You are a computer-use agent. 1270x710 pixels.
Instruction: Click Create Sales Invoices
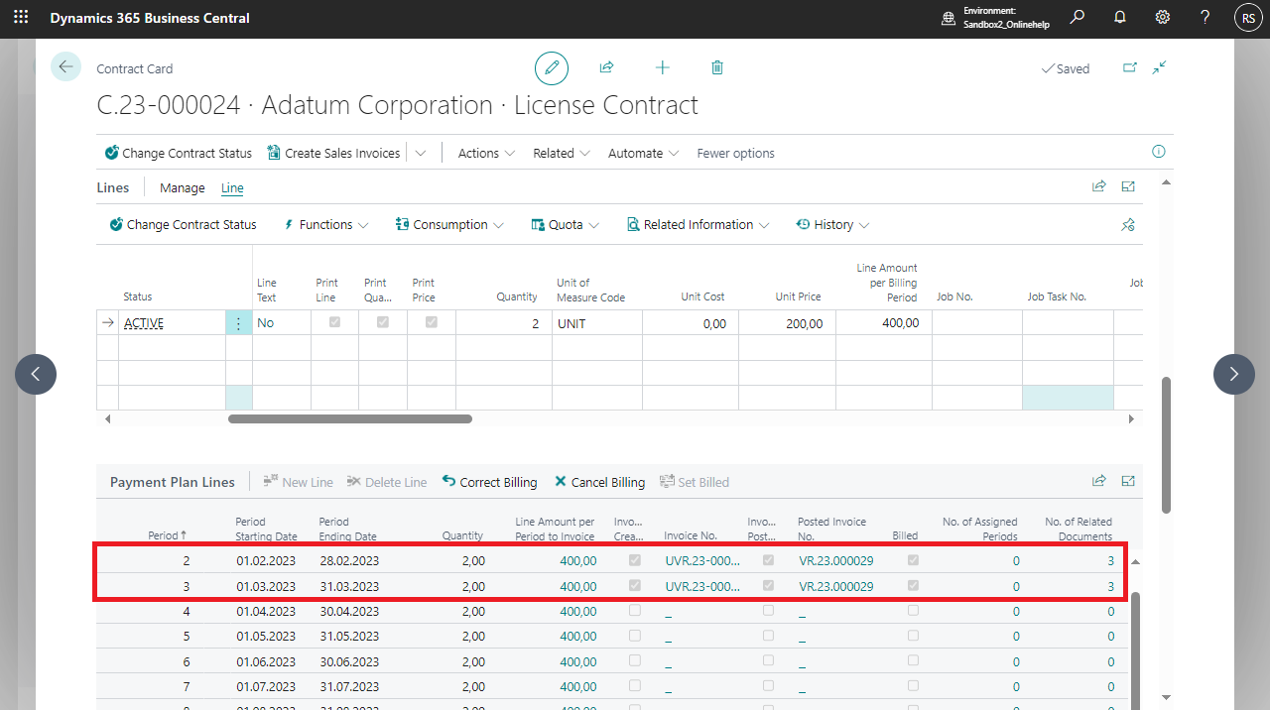(333, 153)
